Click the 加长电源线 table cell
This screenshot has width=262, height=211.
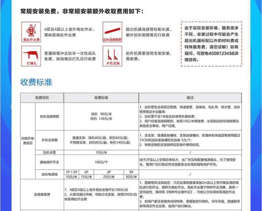50,174
